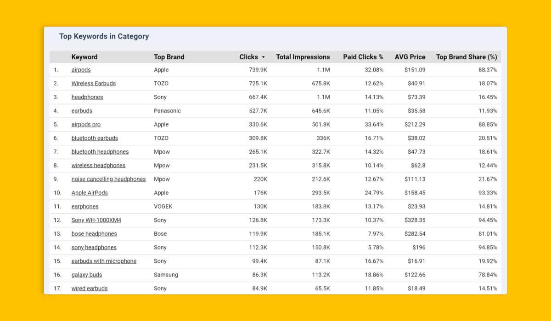Select the airpods pro keyword link

[86, 124]
